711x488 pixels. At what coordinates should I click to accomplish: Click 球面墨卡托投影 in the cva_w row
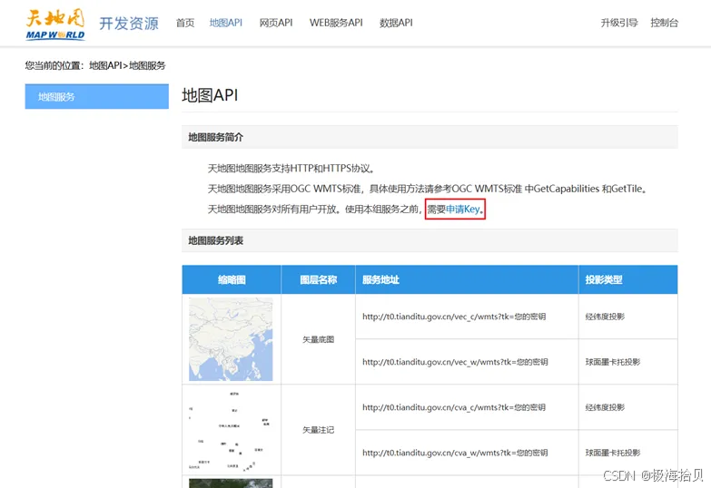pos(613,453)
